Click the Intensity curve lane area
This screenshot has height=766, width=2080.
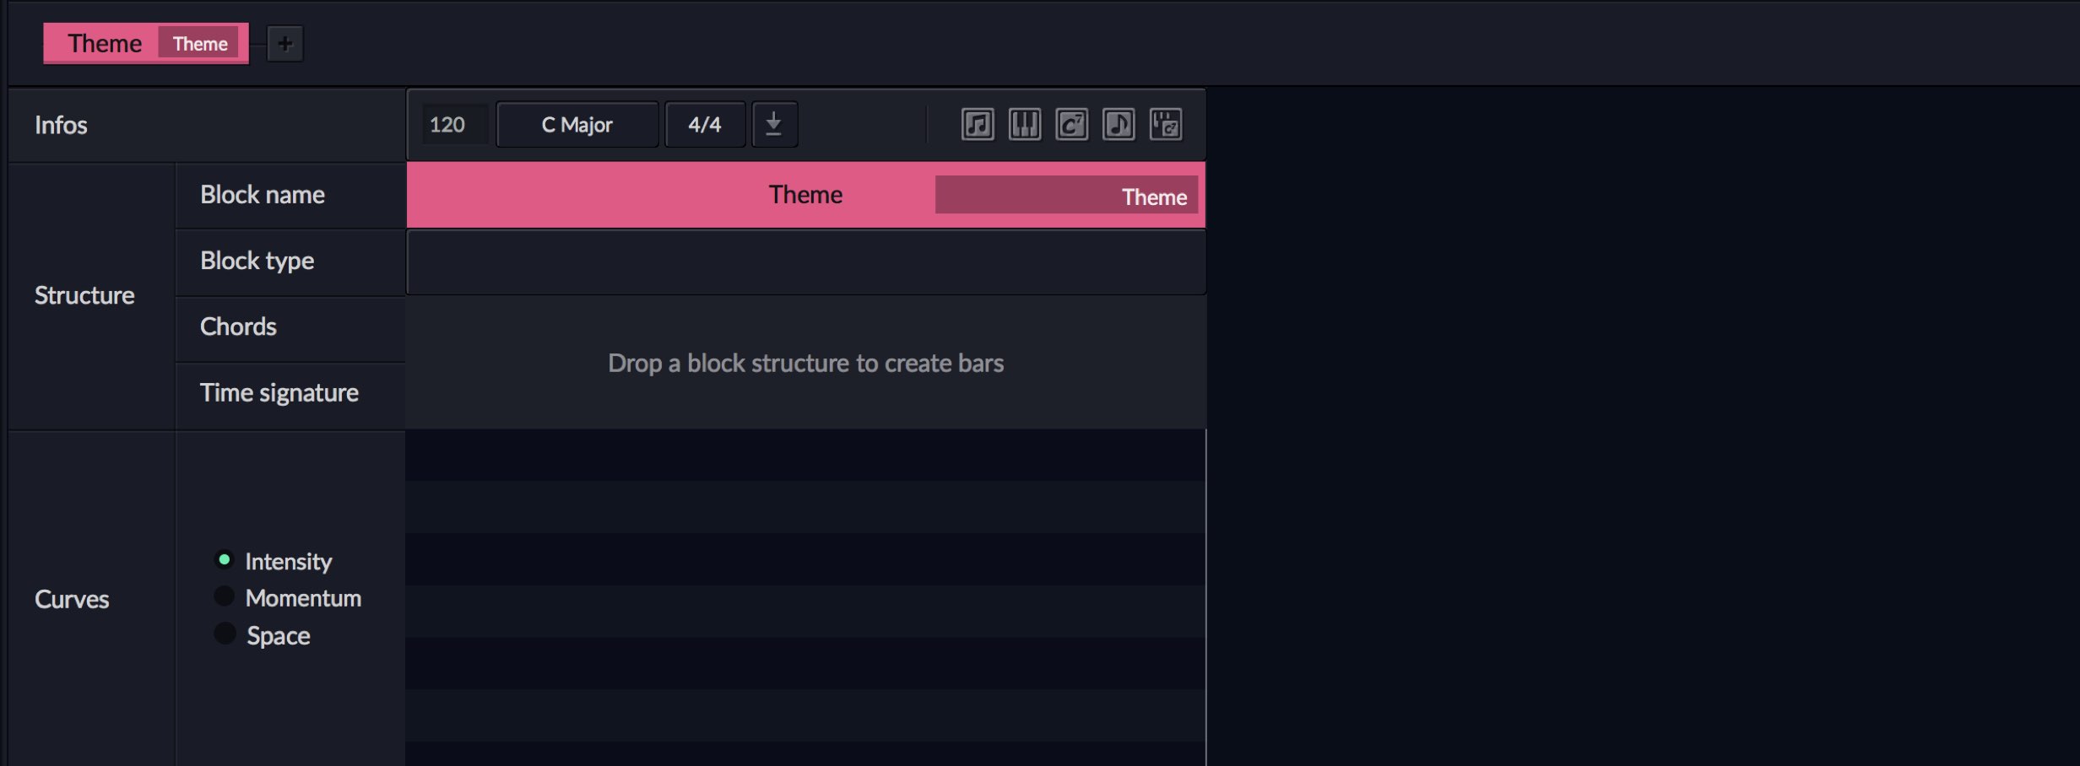(806, 597)
